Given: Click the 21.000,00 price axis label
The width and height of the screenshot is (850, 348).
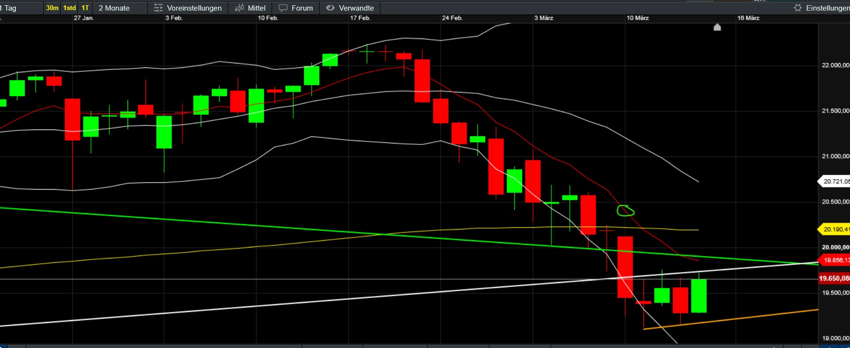Looking at the screenshot, I should (836, 156).
